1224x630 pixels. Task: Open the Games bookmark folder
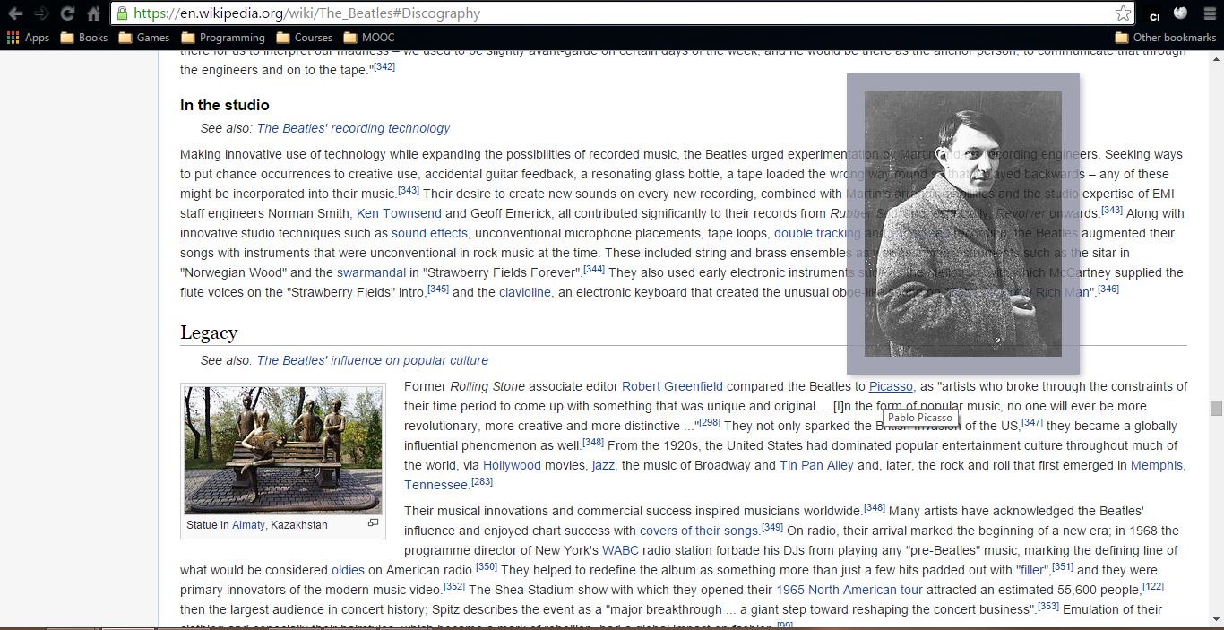pyautogui.click(x=143, y=38)
